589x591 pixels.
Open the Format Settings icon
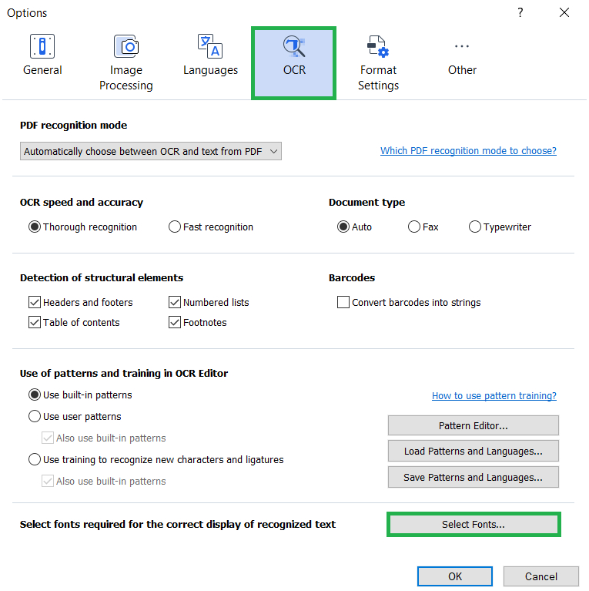click(378, 46)
